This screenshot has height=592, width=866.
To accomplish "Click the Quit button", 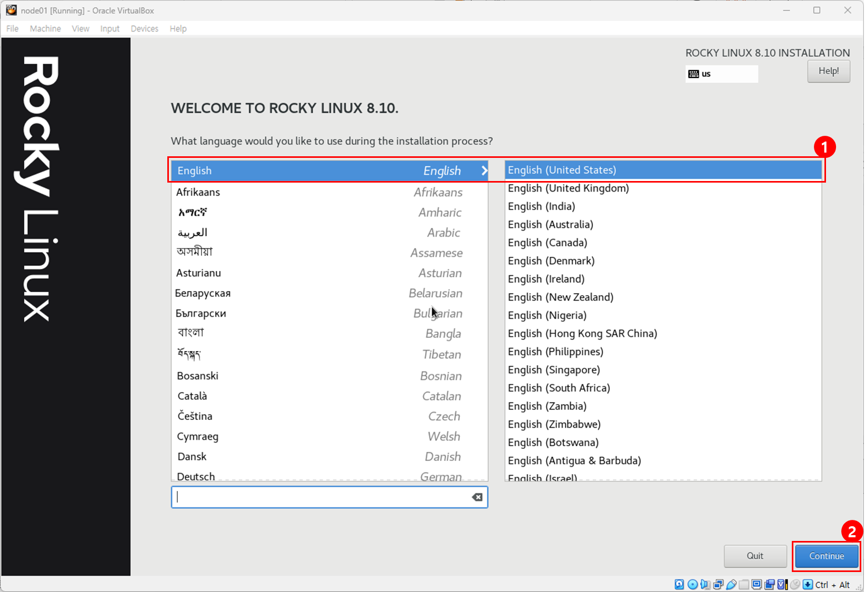I will coord(755,556).
